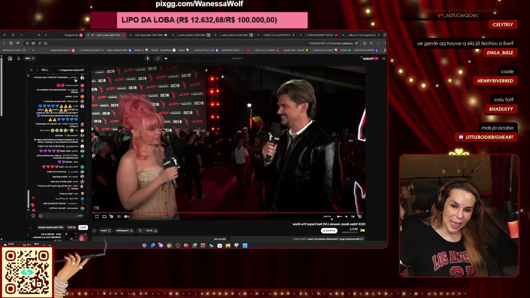Click the next video button in player

(x=353, y=216)
